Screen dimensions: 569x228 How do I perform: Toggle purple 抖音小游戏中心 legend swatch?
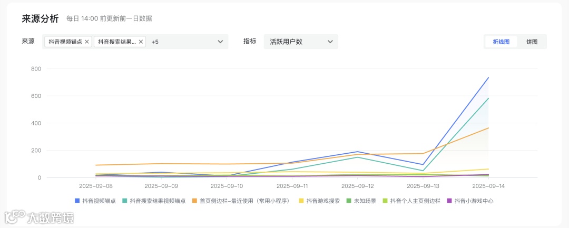[x=449, y=201]
